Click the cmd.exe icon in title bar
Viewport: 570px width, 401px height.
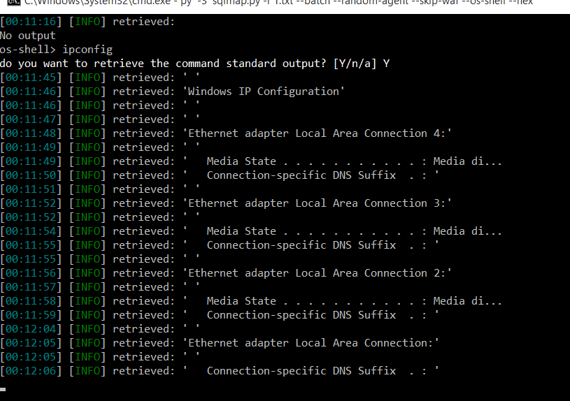coord(13,3)
